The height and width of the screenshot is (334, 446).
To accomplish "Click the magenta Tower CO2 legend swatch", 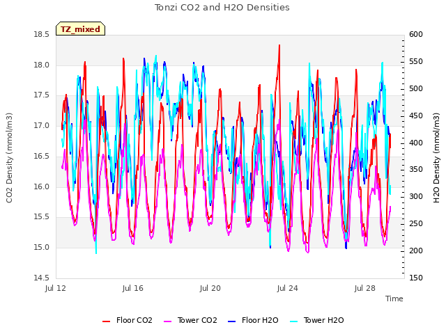I will pyautogui.click(x=168, y=321).
